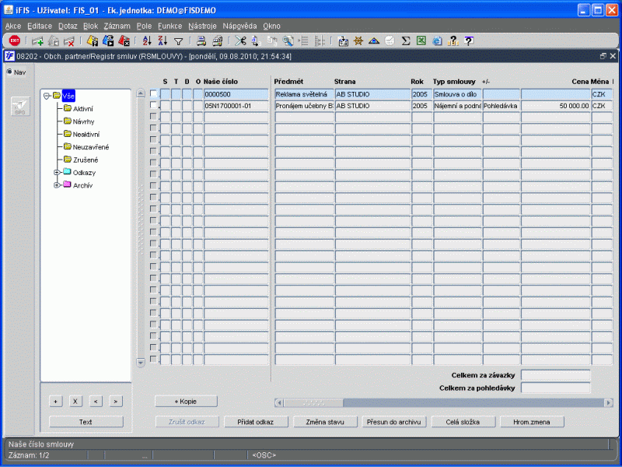Click the Text button under the tree
Image resolution: width=622 pixels, height=467 pixels.
[86, 422]
